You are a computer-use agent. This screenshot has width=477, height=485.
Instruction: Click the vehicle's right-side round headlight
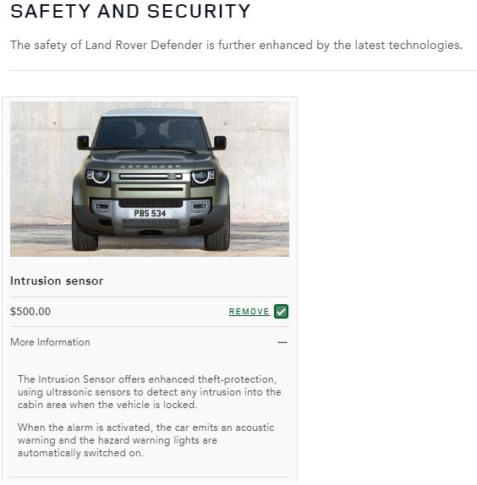[200, 177]
